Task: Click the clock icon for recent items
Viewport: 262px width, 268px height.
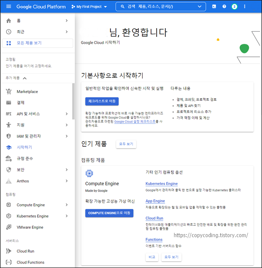Action: 9,32
